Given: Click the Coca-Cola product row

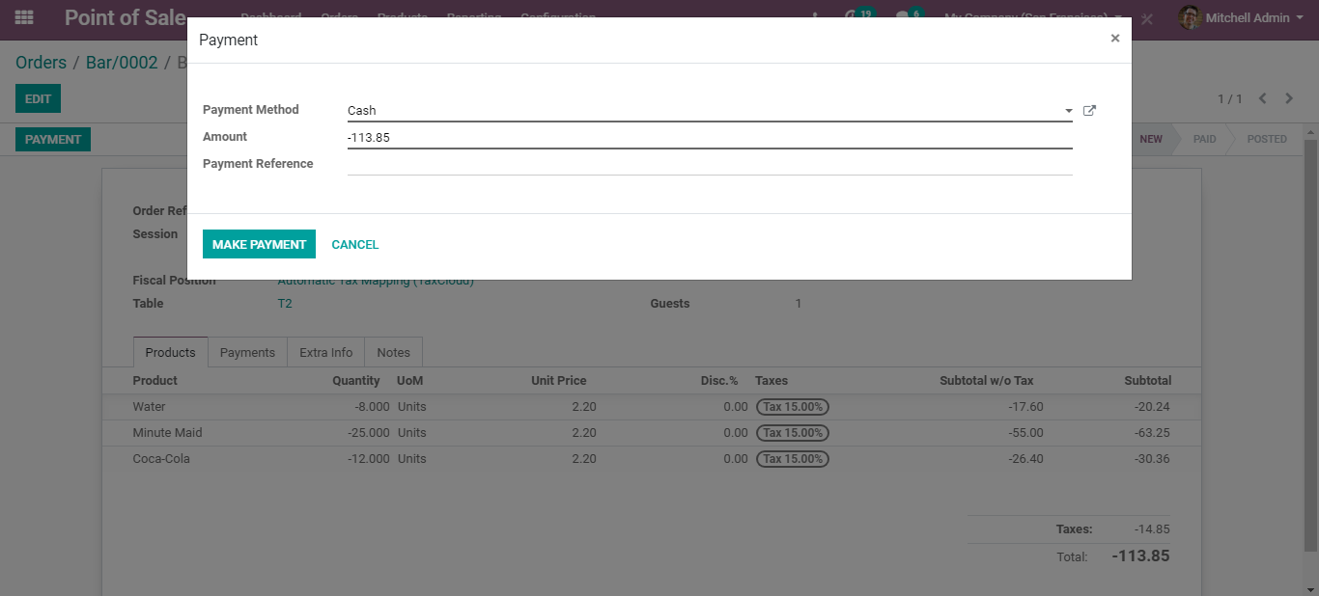Looking at the screenshot, I should [652, 459].
